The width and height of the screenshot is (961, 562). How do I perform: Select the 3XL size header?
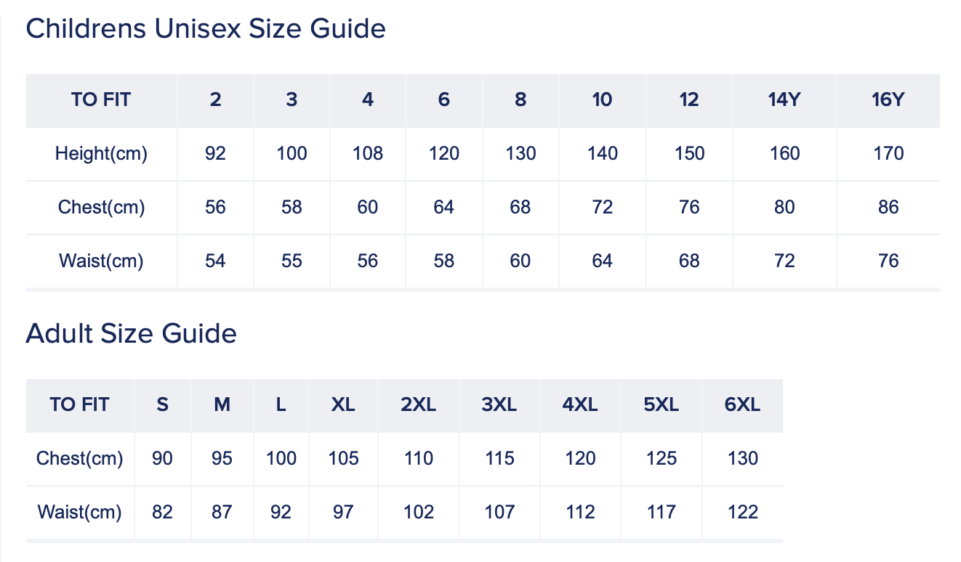(x=499, y=404)
